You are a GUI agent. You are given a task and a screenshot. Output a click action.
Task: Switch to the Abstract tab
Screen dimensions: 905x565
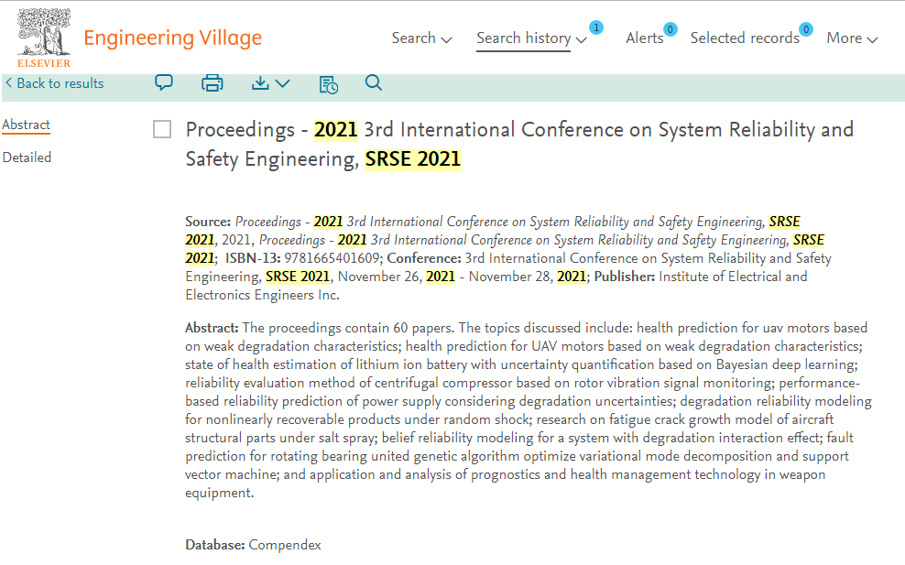pos(26,125)
